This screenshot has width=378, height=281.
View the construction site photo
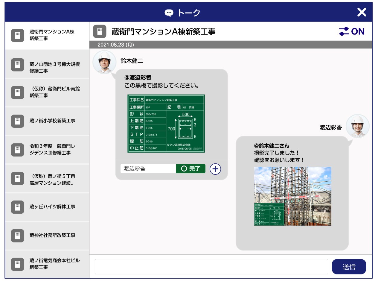click(292, 196)
